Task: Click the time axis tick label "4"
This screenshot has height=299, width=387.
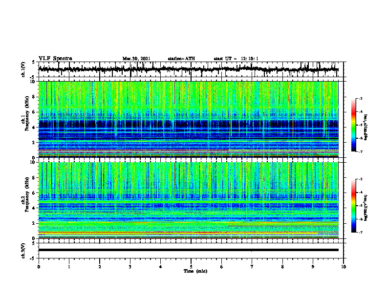Action: tap(161, 267)
